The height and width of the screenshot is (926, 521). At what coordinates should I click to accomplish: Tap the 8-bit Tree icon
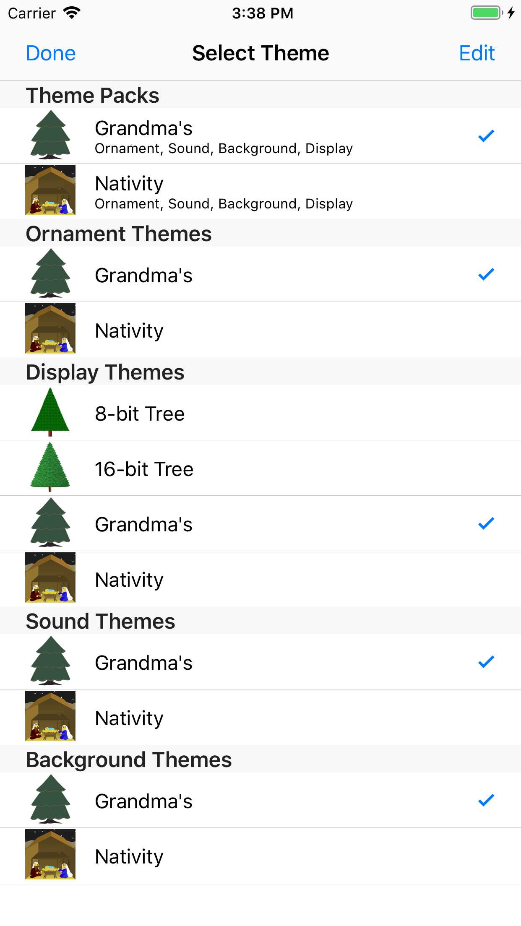click(50, 412)
